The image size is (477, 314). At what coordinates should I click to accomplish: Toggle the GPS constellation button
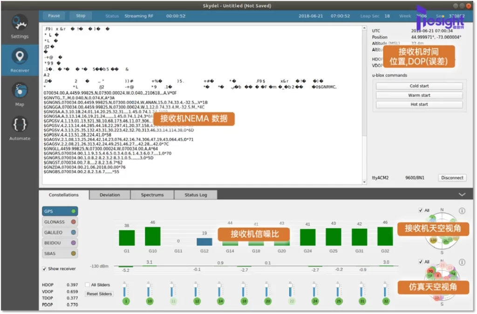pyautogui.click(x=60, y=211)
